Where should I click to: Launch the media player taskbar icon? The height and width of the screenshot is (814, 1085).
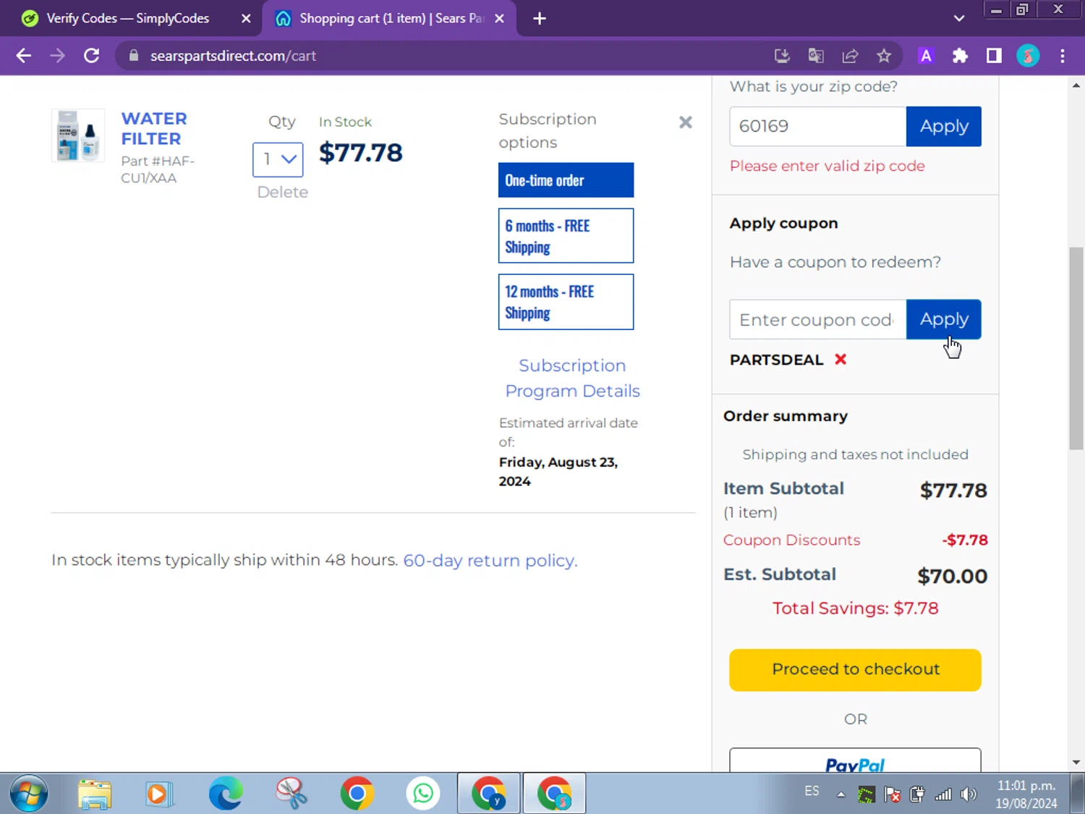click(158, 794)
